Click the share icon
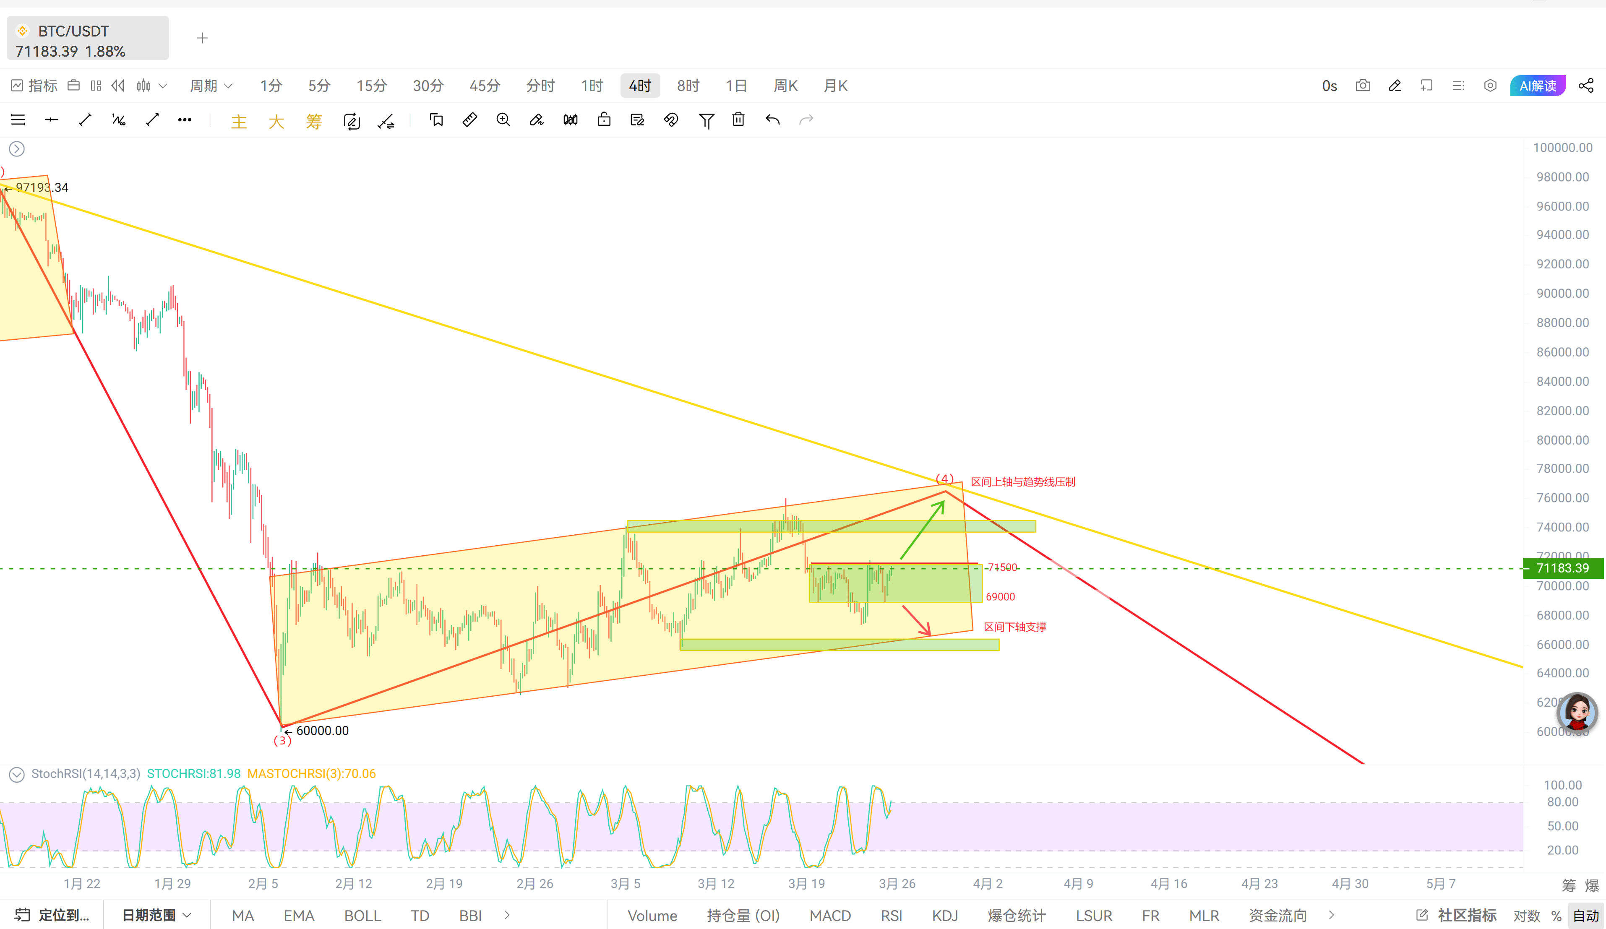Viewport: 1606px width, 929px height. click(x=1585, y=86)
